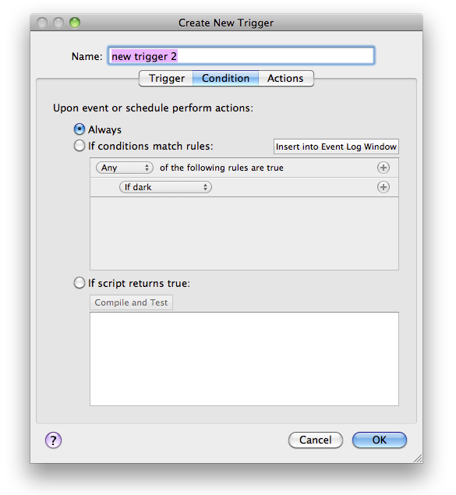Image resolution: width=456 pixels, height=495 pixels.
Task: Add rule via plus beside 'If dark' row
Action: (x=383, y=187)
